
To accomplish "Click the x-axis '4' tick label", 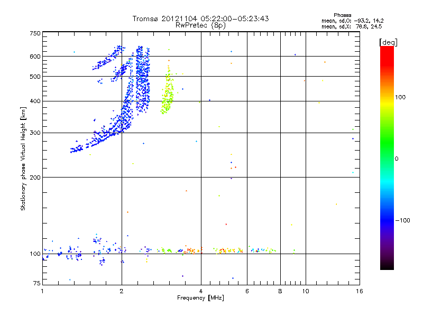I will click(201, 291).
